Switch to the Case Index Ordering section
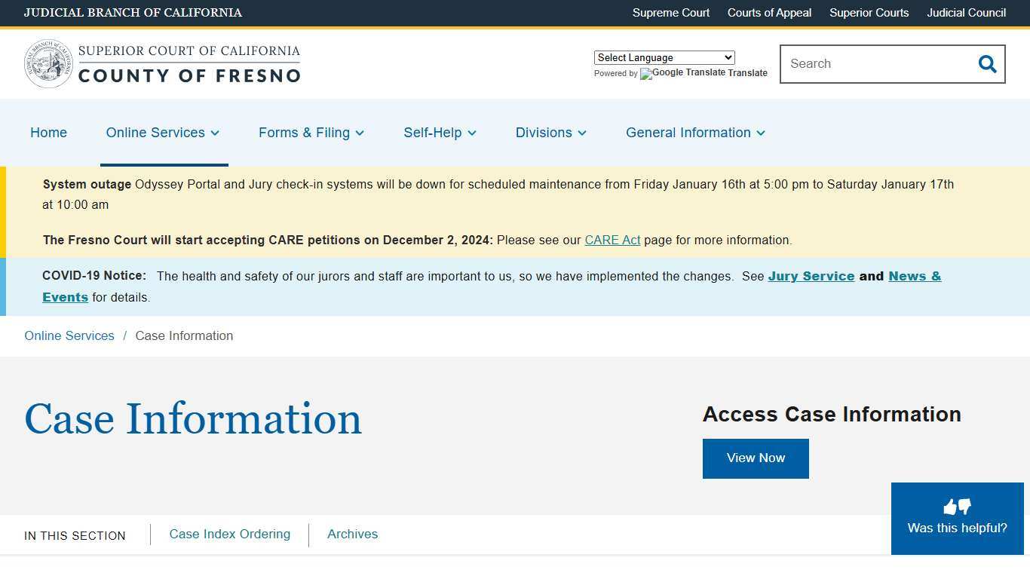This screenshot has height=579, width=1030. pyautogui.click(x=229, y=534)
